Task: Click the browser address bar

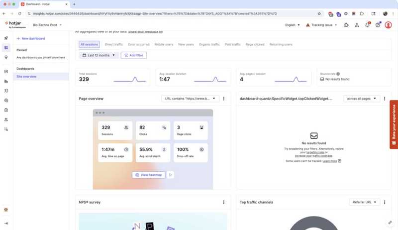Action: [173, 14]
